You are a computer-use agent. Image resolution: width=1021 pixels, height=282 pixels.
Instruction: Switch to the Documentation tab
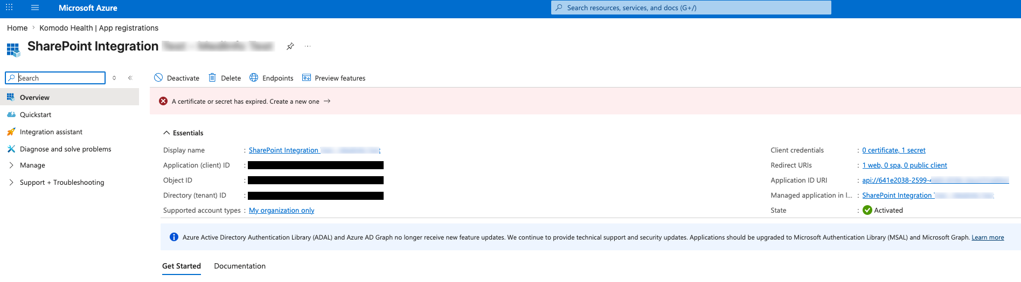[240, 266]
